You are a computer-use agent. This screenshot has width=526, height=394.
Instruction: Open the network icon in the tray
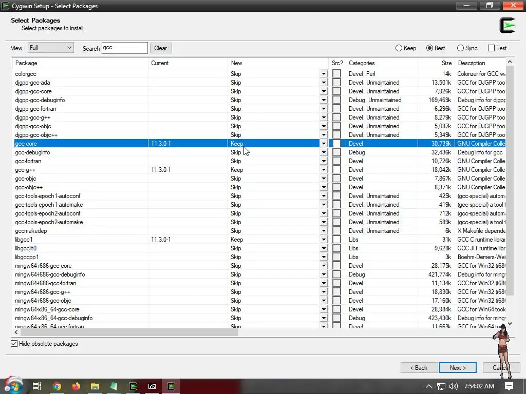pyautogui.click(x=441, y=386)
